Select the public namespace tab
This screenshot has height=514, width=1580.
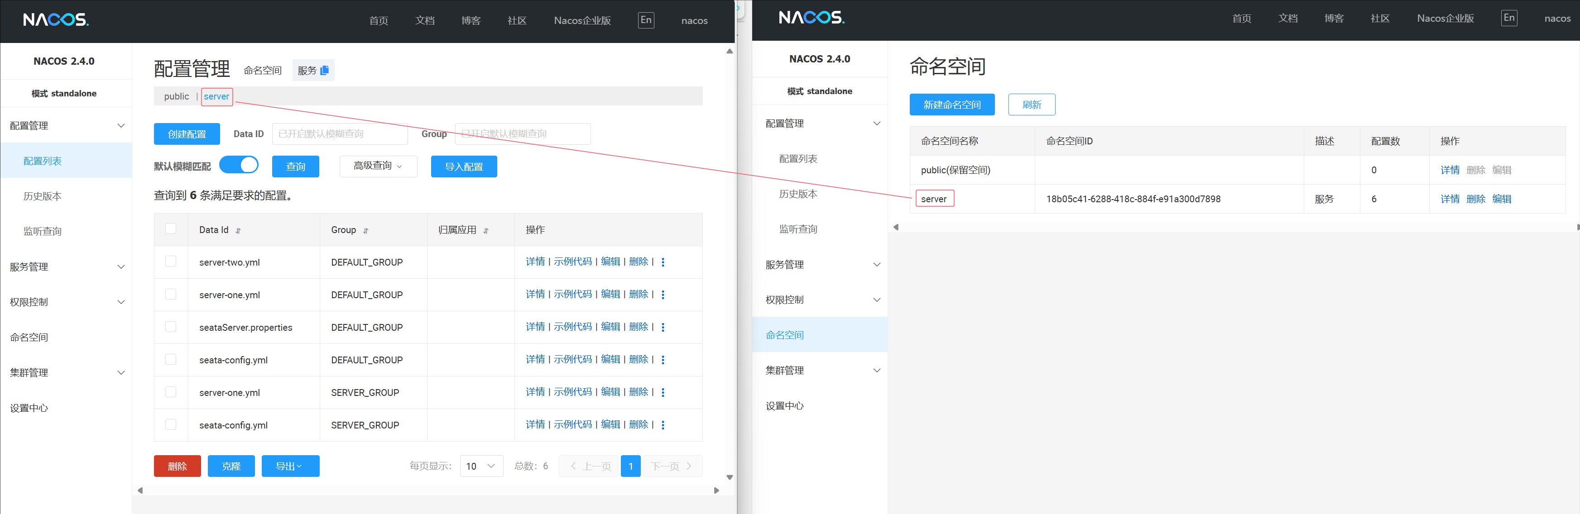[176, 96]
